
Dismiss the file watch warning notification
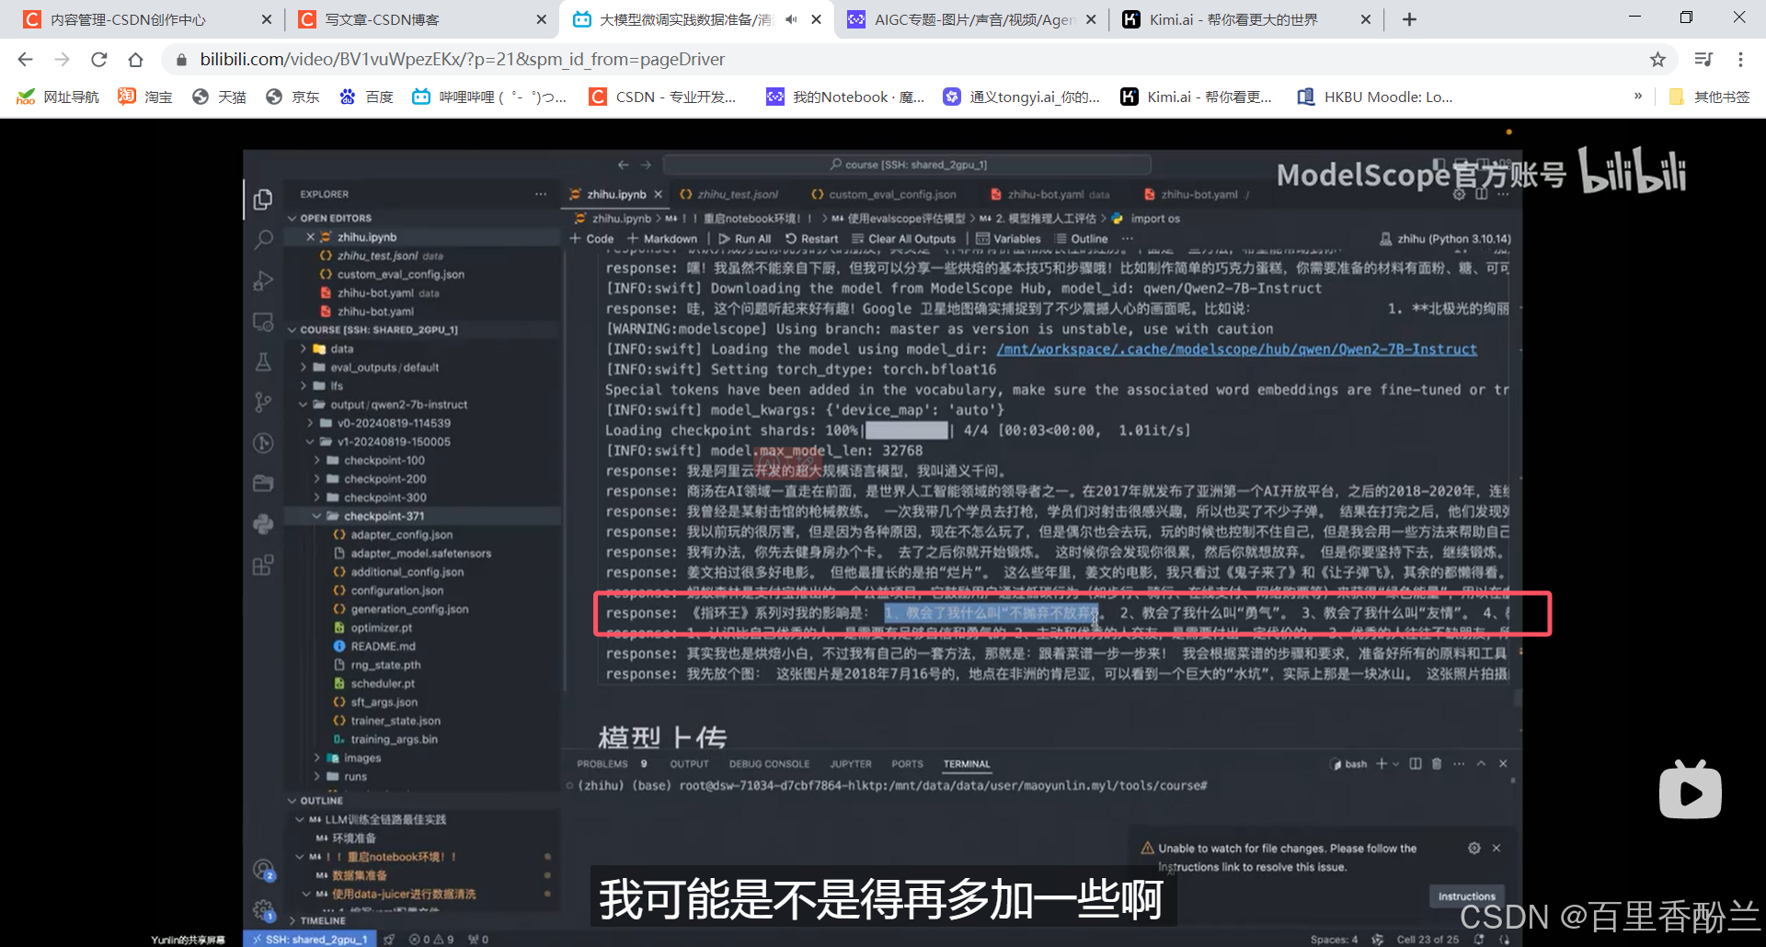1497,848
